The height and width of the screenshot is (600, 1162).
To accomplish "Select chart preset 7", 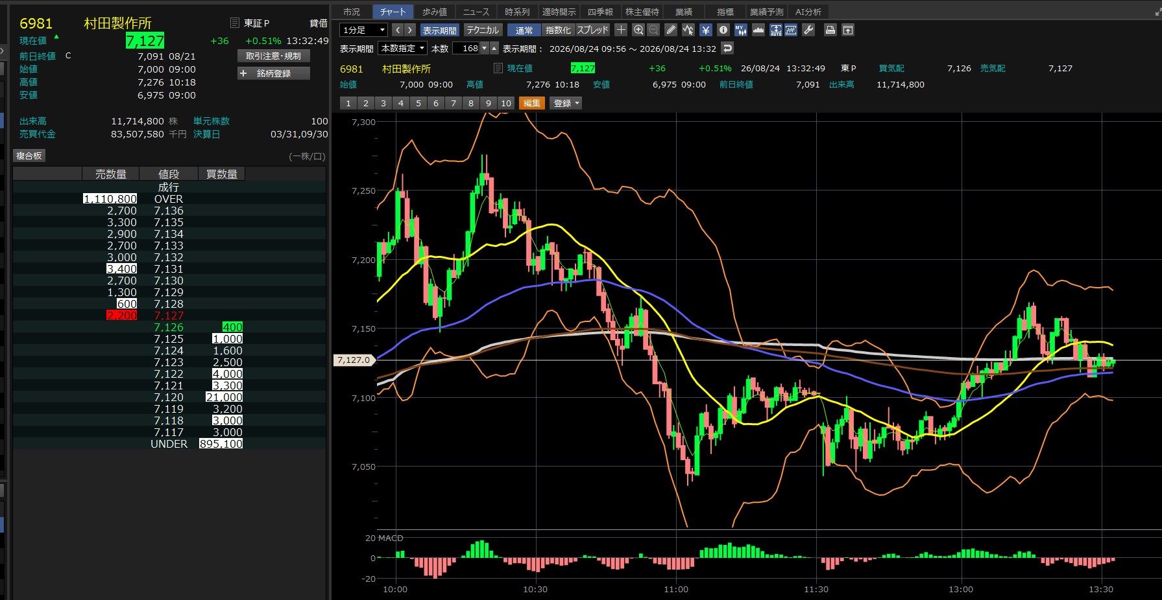I will tap(454, 103).
